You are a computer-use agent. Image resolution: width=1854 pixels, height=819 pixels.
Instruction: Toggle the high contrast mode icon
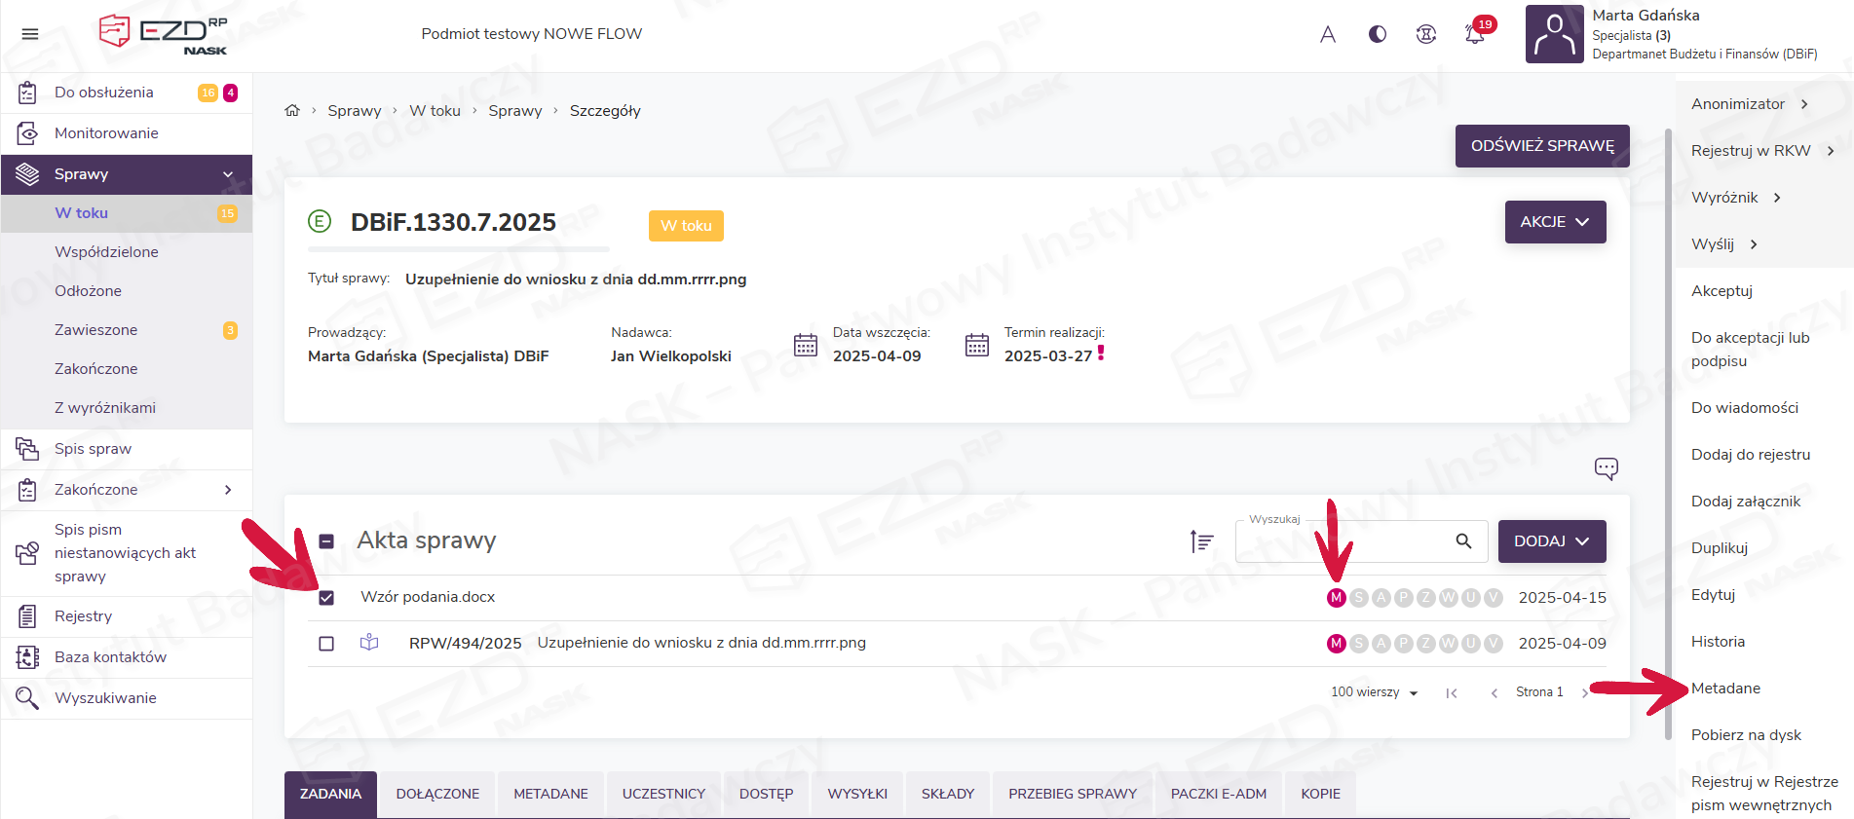point(1377,34)
